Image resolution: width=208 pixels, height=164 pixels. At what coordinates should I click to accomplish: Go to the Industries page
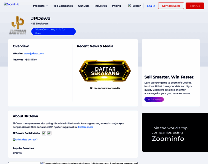(x=100, y=6)
